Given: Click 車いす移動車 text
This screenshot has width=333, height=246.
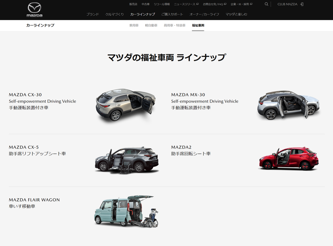Looking at the screenshot, I should pos(22,206).
